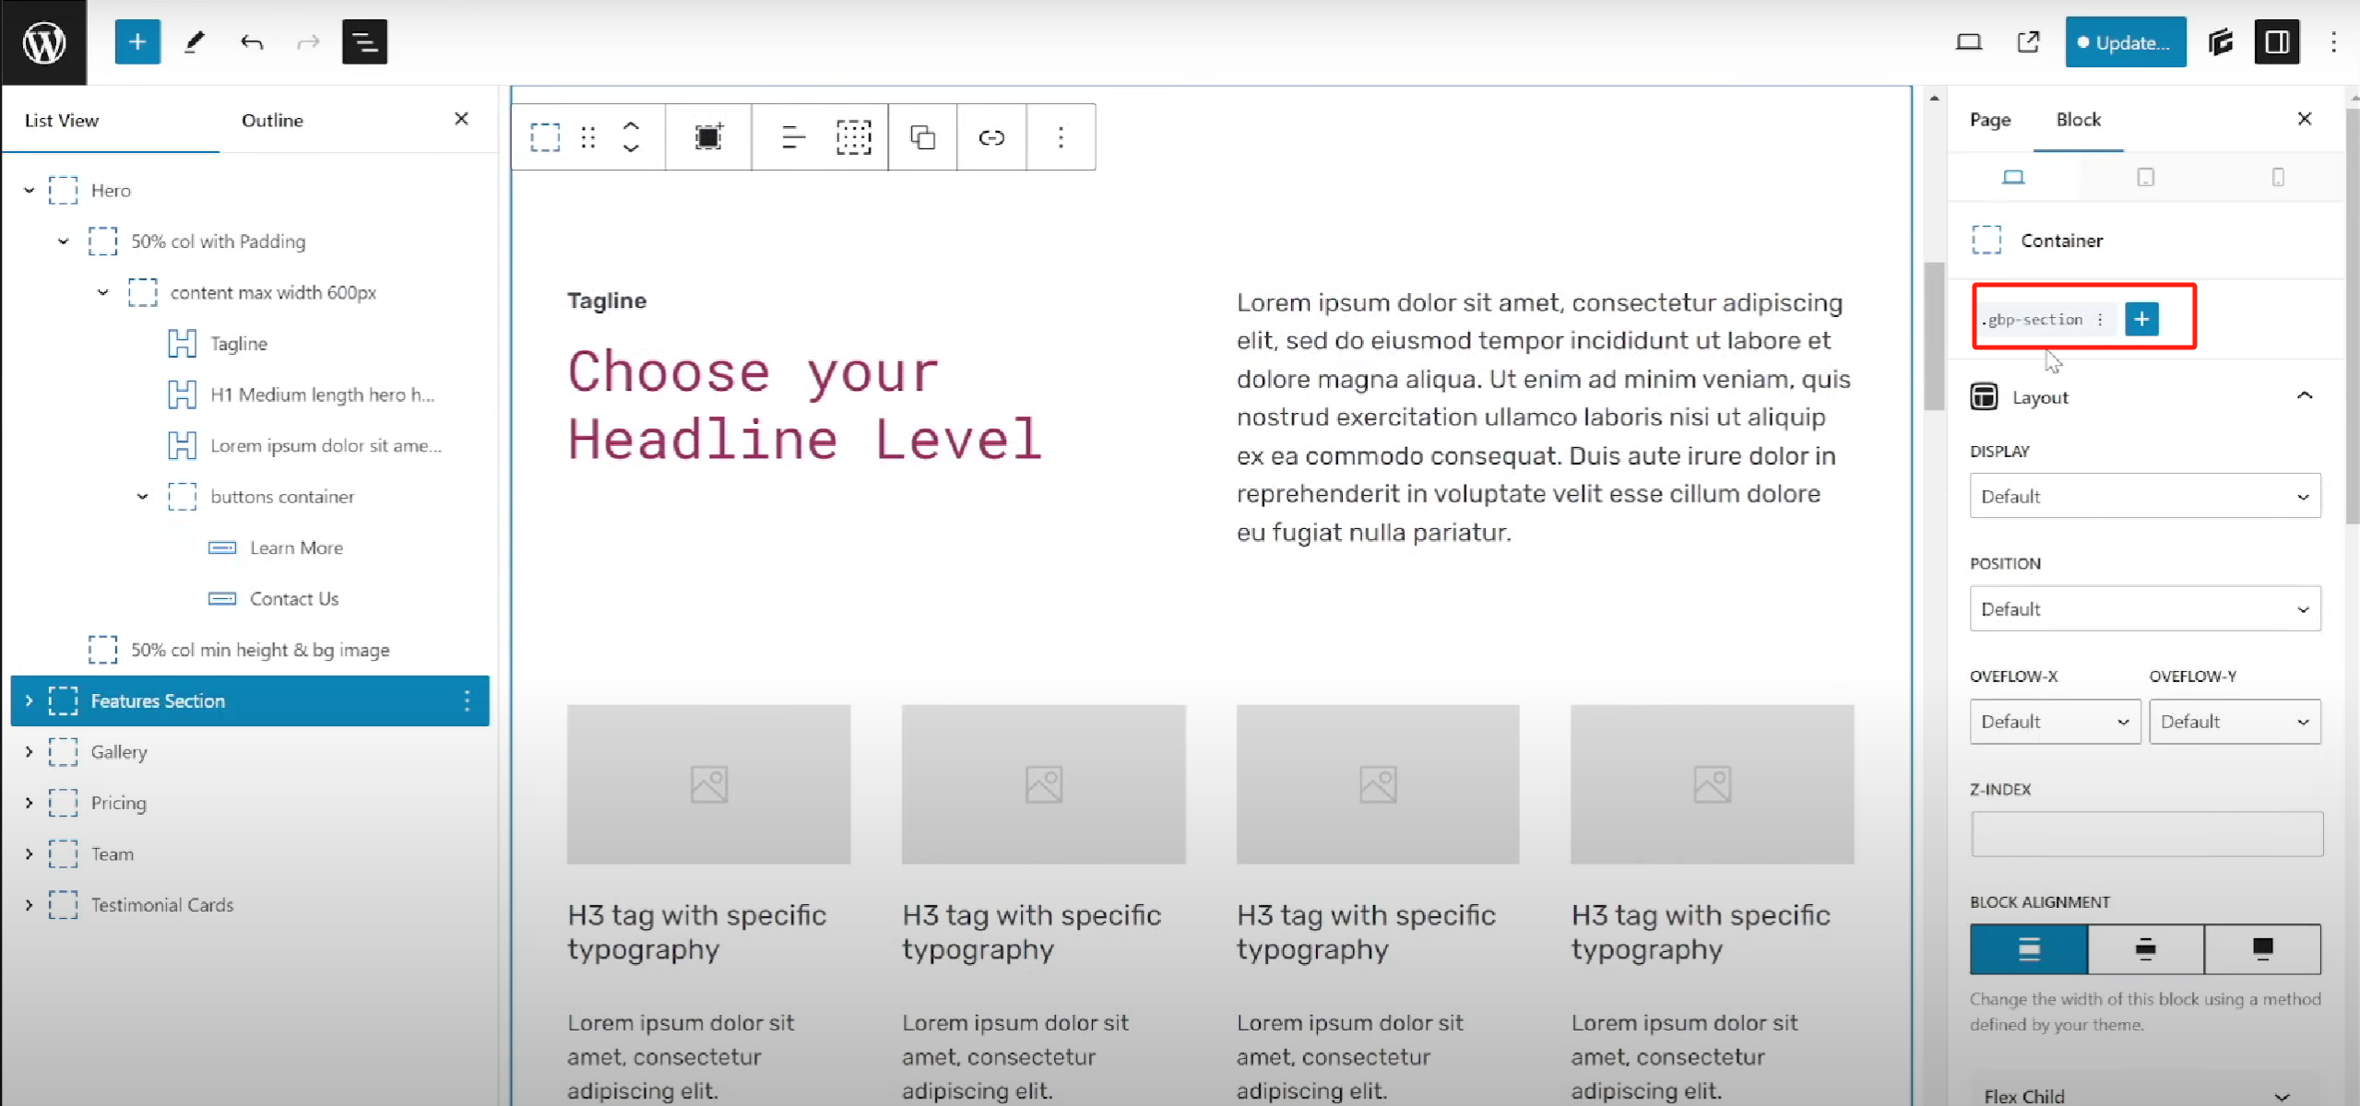The height and width of the screenshot is (1106, 2360).
Task: Add a class with the blue plus button
Action: click(2141, 319)
